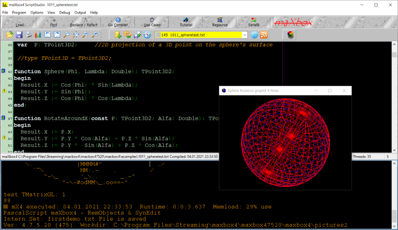Click the open-folder icon

tap(10, 35)
